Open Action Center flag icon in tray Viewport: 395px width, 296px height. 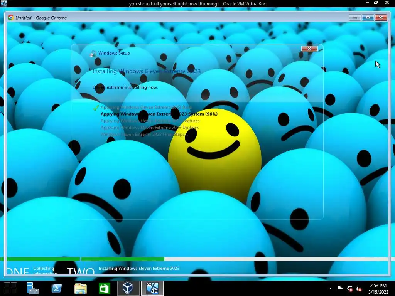click(340, 289)
